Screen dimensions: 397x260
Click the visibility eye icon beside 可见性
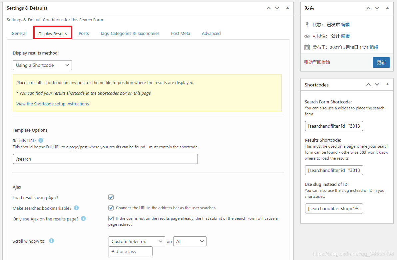pos(307,36)
